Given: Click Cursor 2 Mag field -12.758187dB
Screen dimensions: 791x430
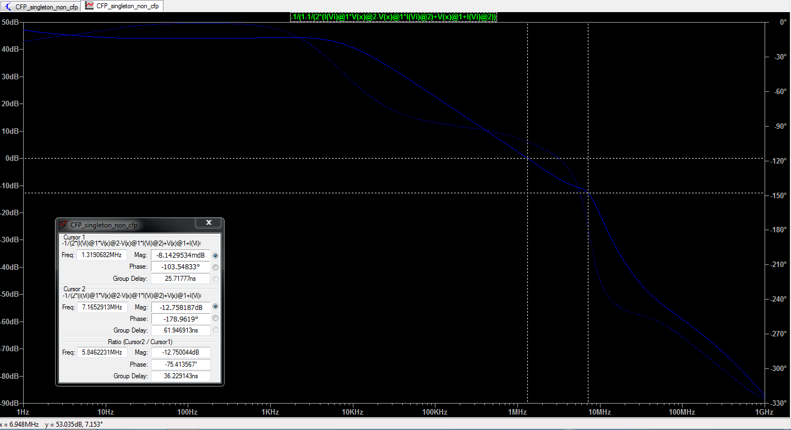Looking at the screenshot, I should [180, 307].
